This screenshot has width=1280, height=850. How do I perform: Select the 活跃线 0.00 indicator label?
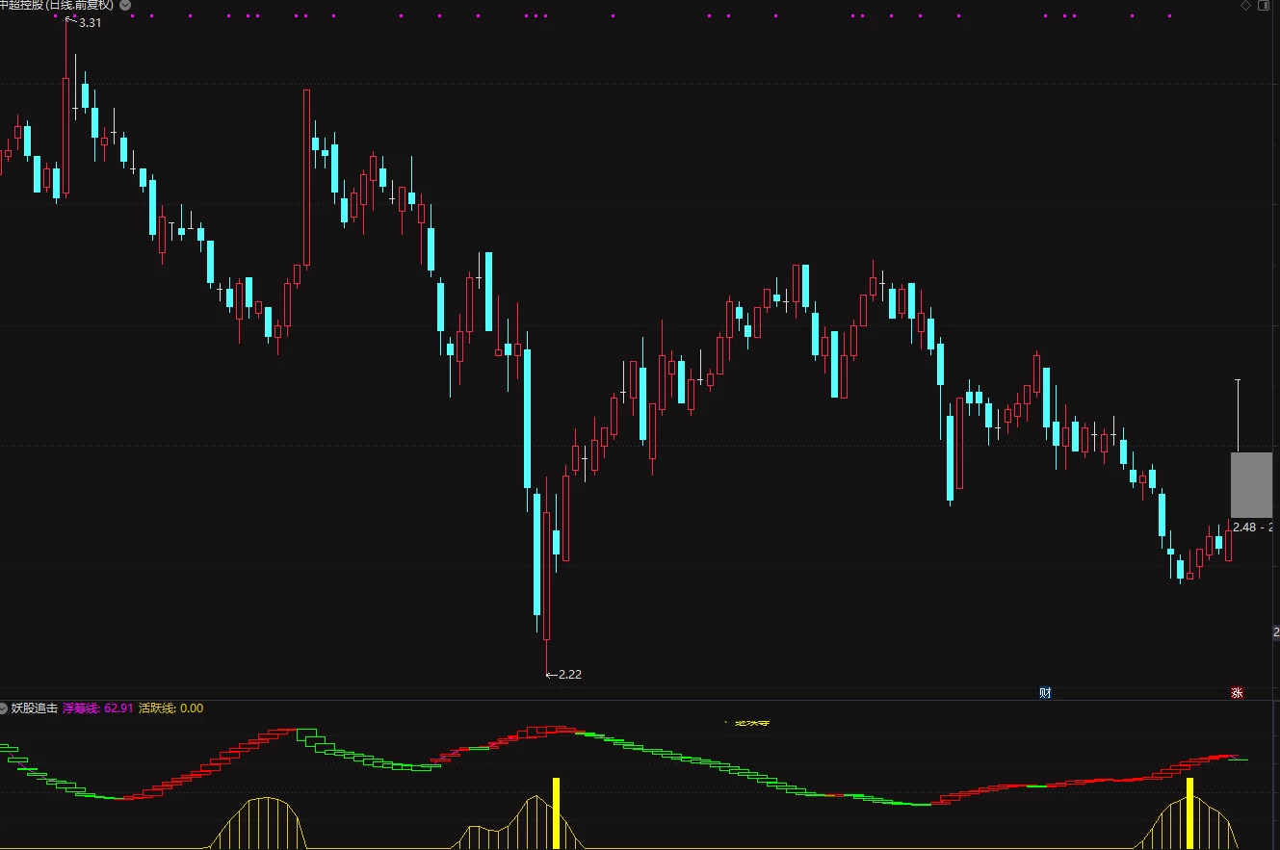[x=171, y=708]
